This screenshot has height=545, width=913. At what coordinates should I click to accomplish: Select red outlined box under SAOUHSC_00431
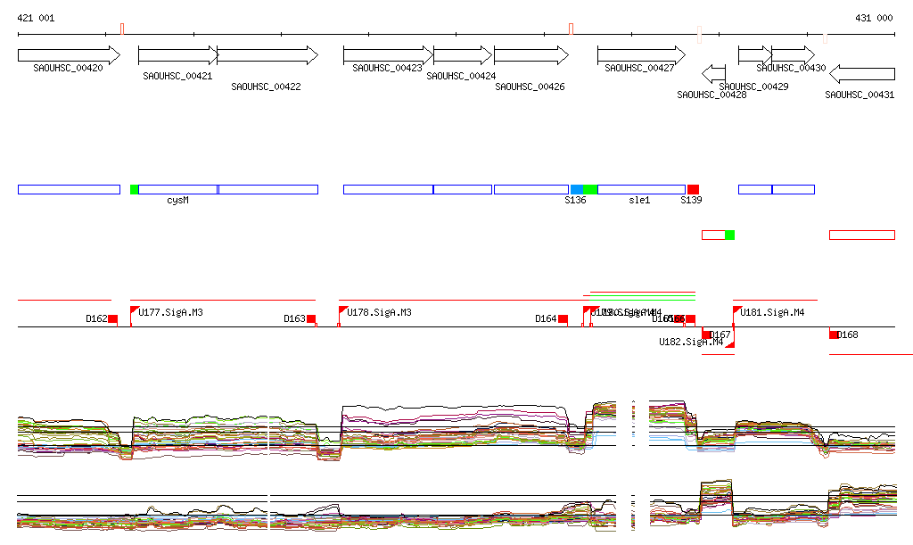pyautogui.click(x=862, y=235)
